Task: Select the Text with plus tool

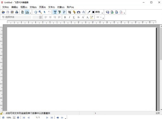Action: [x=59, y=12]
